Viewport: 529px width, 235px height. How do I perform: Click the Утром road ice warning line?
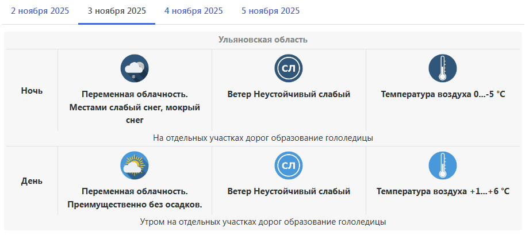tap(263, 221)
